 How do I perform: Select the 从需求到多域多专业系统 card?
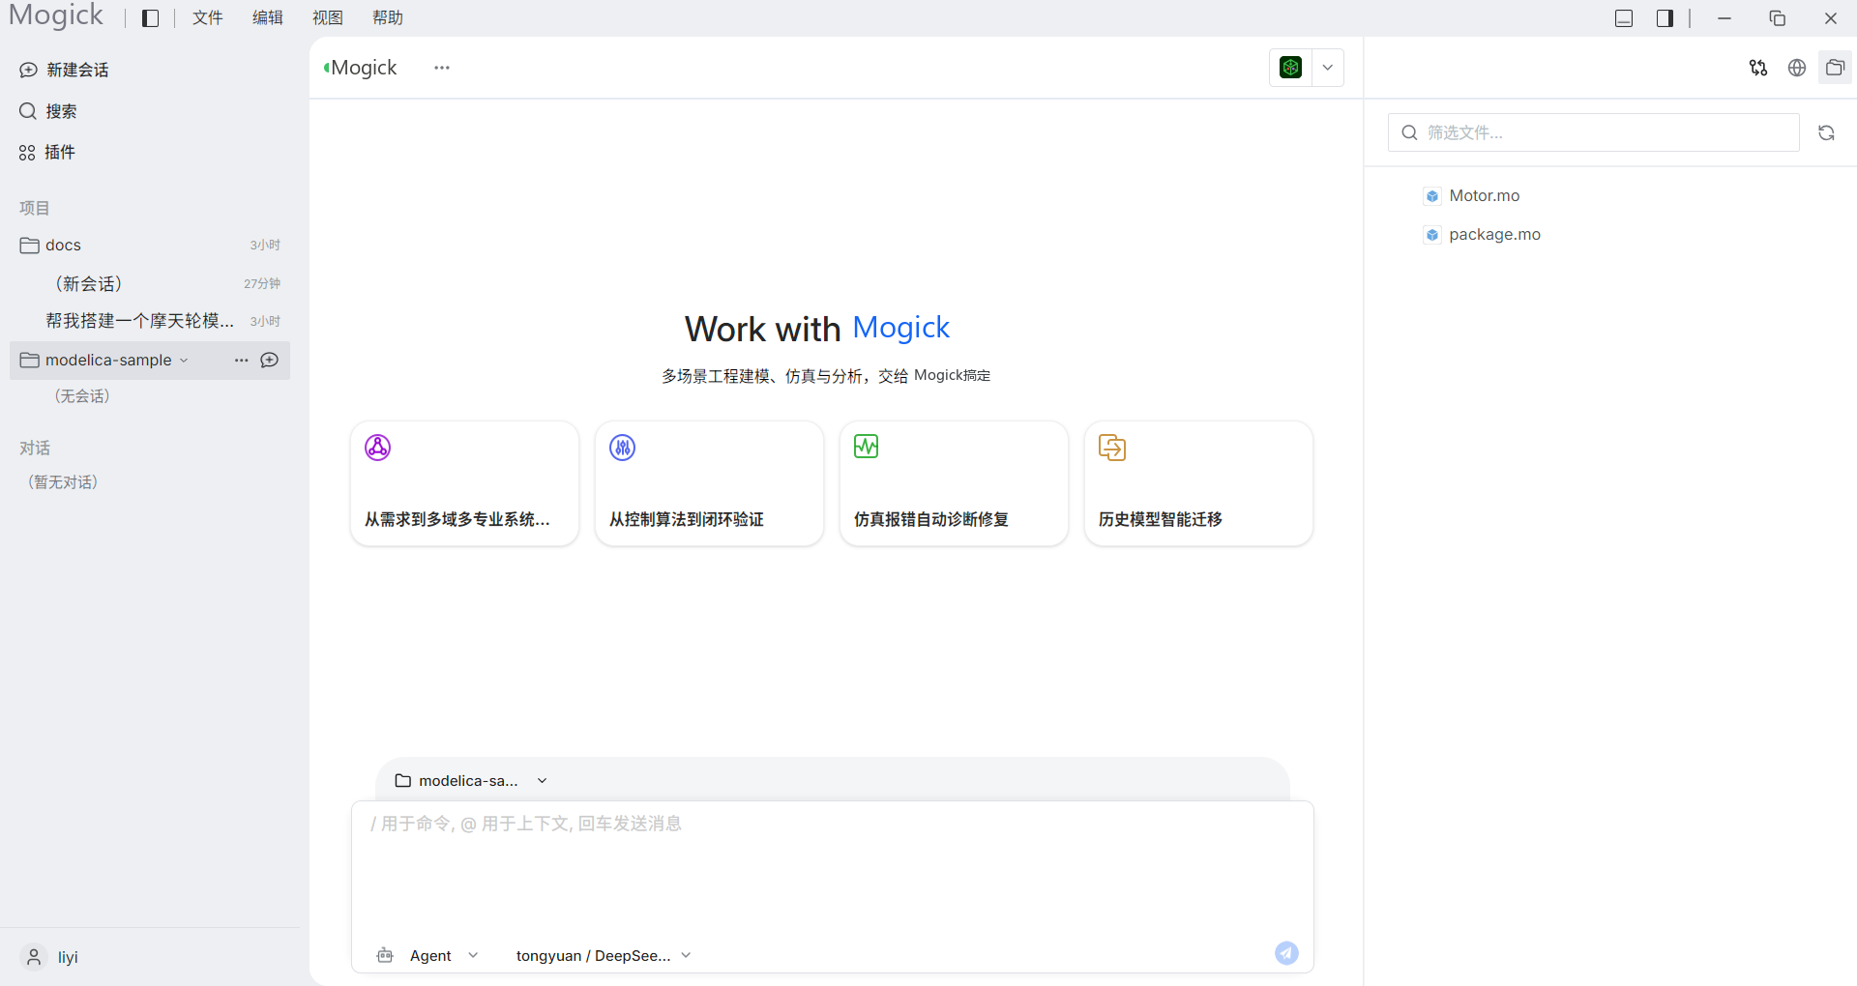[x=464, y=483]
